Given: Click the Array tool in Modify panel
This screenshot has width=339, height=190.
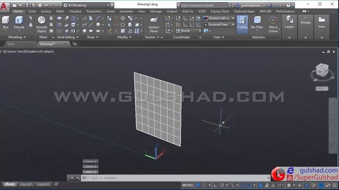Looking at the screenshot, I should 137,31.
